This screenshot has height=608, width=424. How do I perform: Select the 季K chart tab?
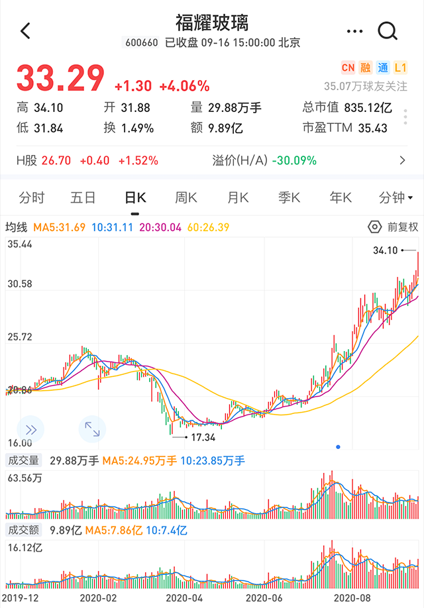289,198
